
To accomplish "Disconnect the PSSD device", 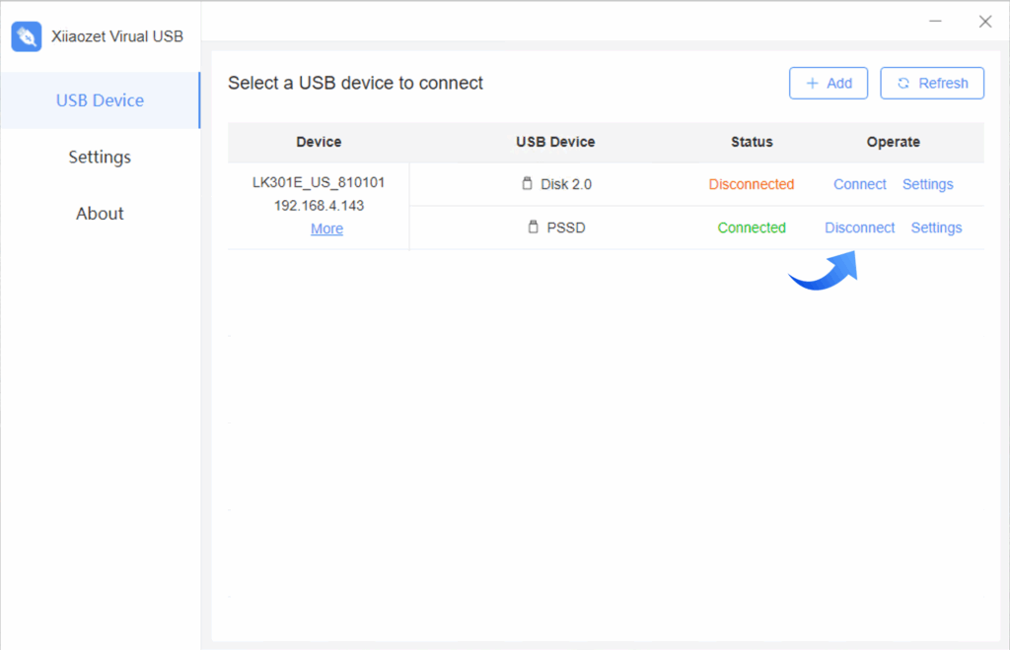I will coord(859,227).
